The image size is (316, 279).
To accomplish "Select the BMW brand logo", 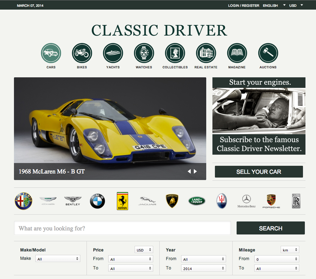I will pyautogui.click(x=97, y=201).
